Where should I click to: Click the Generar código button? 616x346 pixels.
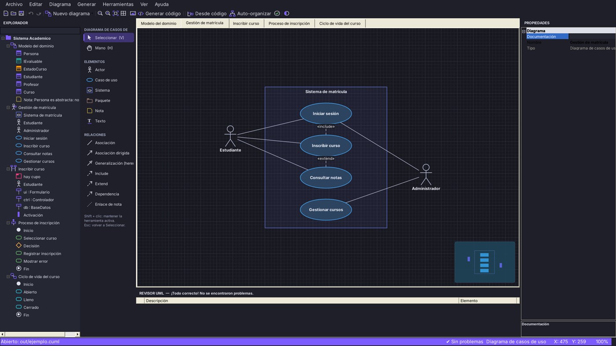pos(159,14)
